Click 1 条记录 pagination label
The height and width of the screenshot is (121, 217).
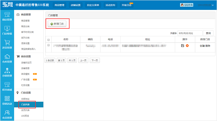pos(50,60)
